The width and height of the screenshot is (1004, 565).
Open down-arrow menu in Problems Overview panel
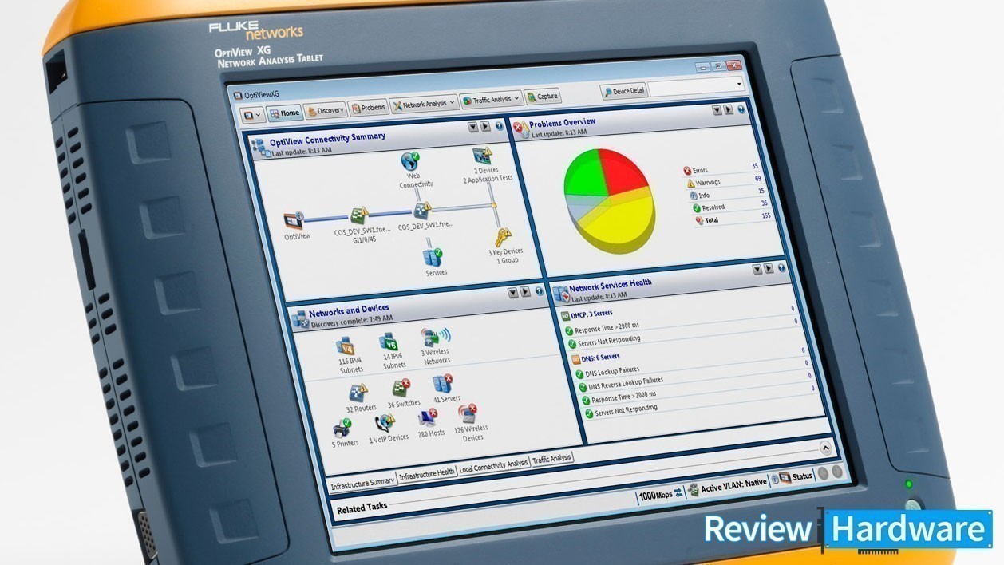click(717, 110)
